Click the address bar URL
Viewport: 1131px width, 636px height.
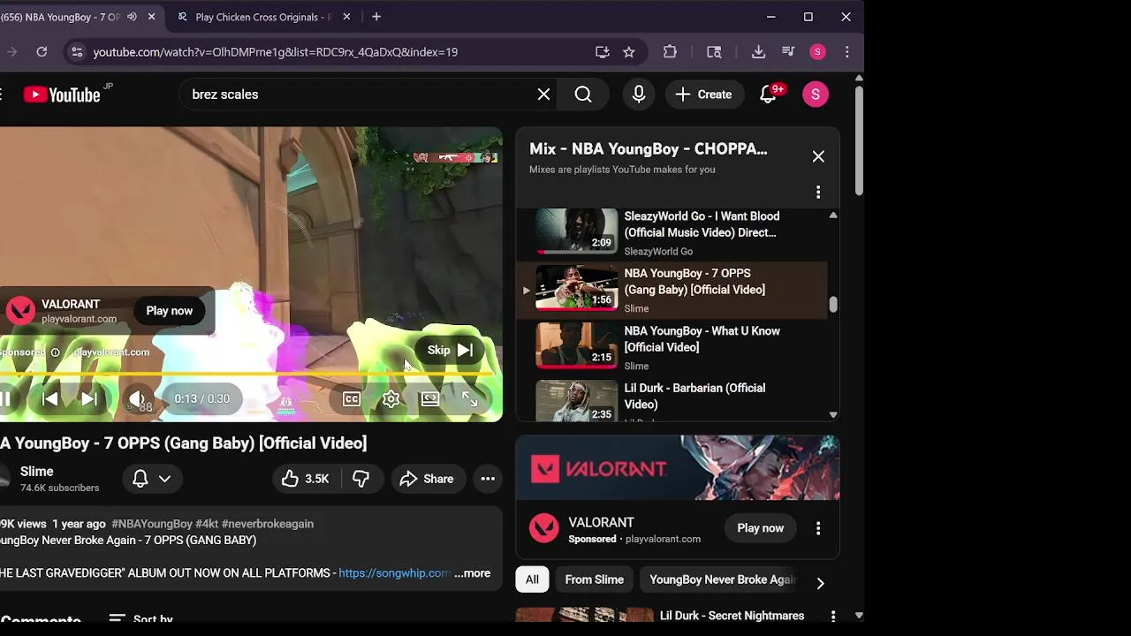(x=275, y=52)
